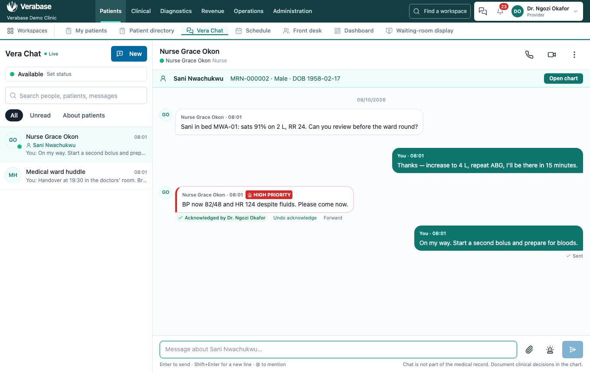Open the Front desk tab
Image resolution: width=590 pixels, height=373 pixels.
coord(302,31)
